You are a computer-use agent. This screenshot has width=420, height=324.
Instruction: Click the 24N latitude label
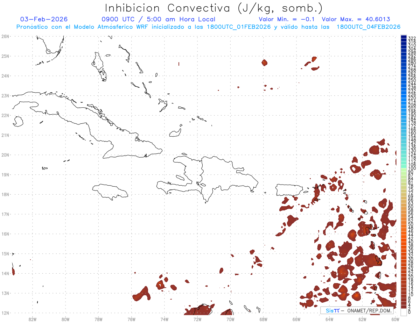coord(5,76)
